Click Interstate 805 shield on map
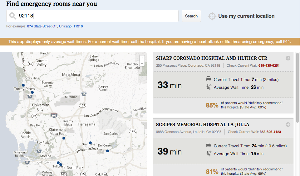Image resolution: width=300 pixels, height=176 pixels. tap(54, 116)
